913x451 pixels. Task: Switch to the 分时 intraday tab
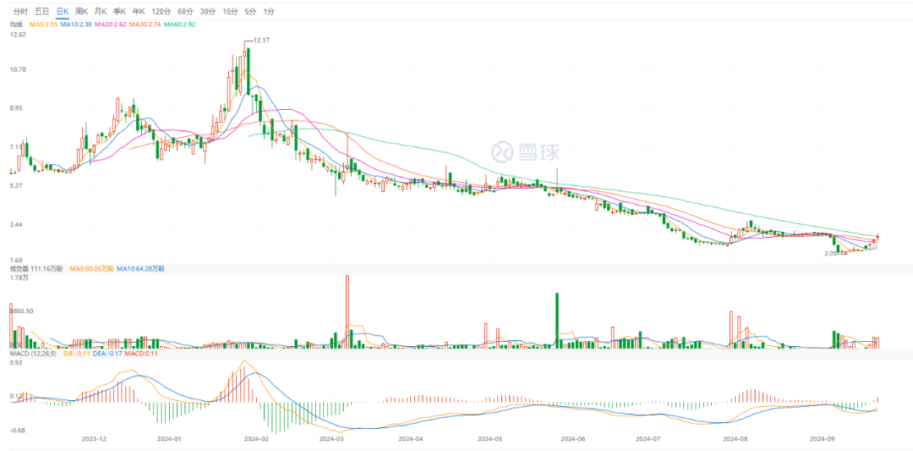tap(20, 12)
